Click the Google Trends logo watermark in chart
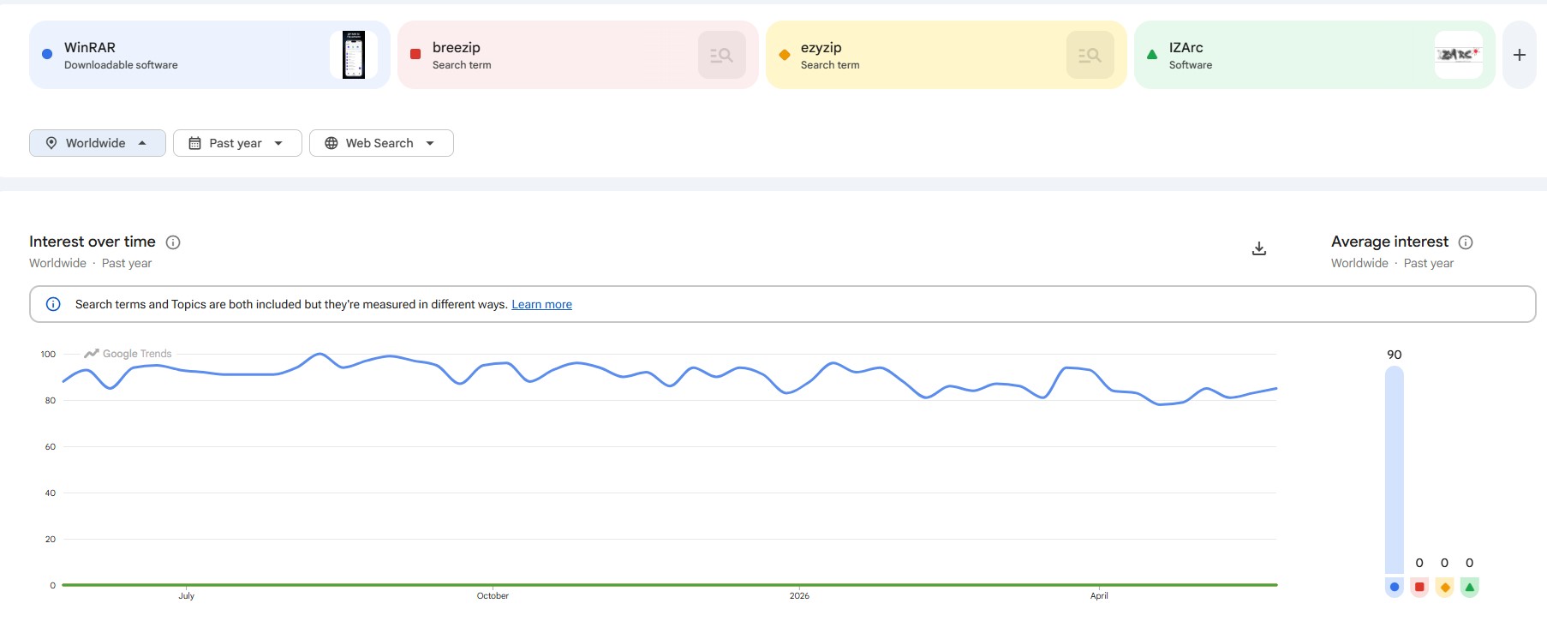The image size is (1547, 621). coord(128,354)
